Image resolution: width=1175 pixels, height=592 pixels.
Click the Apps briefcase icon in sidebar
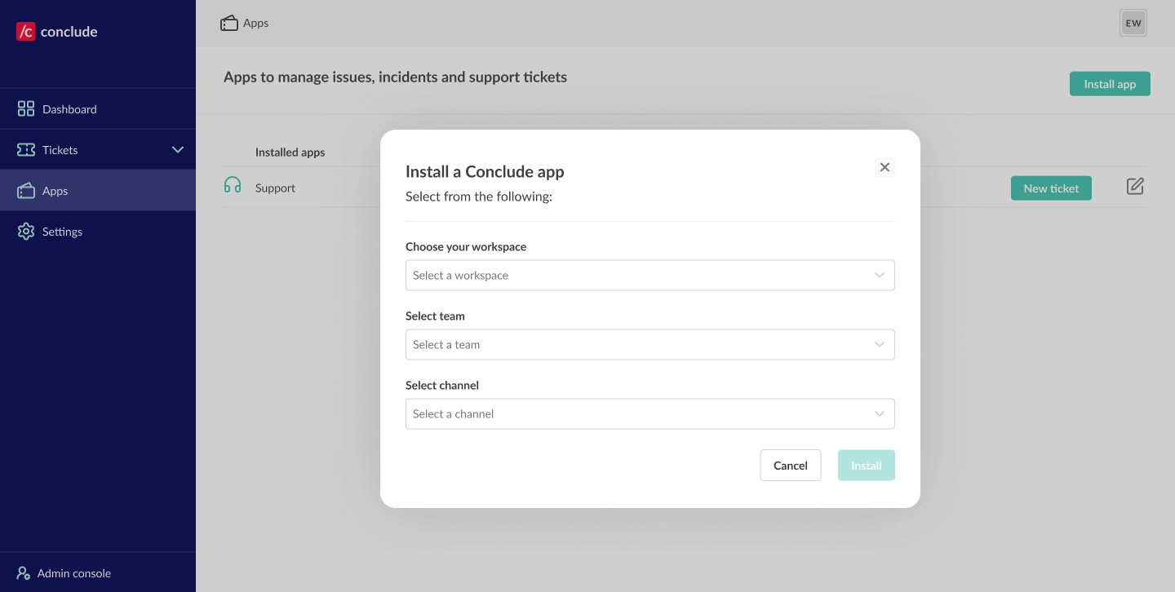coord(26,191)
